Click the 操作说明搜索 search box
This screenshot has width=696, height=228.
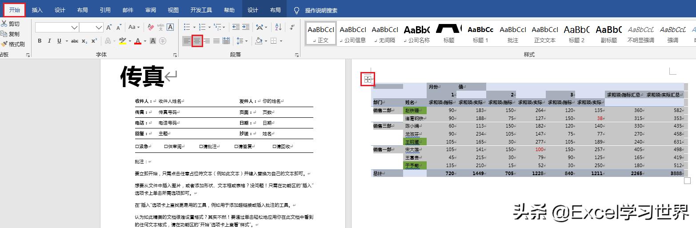tap(321, 10)
